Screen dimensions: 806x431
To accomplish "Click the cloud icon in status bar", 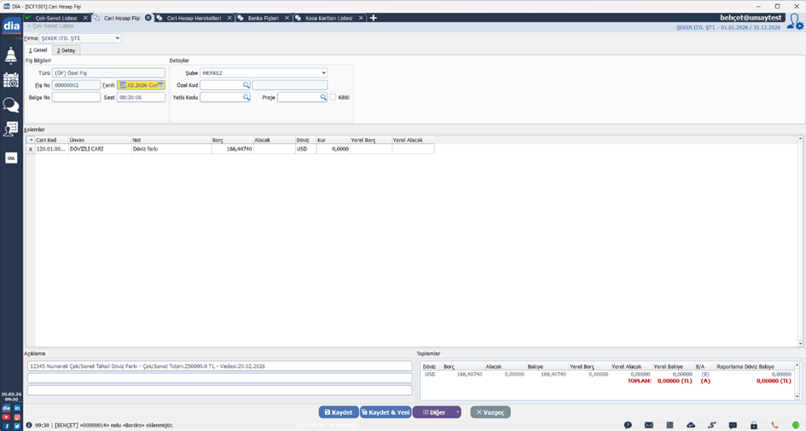I will tap(691, 425).
